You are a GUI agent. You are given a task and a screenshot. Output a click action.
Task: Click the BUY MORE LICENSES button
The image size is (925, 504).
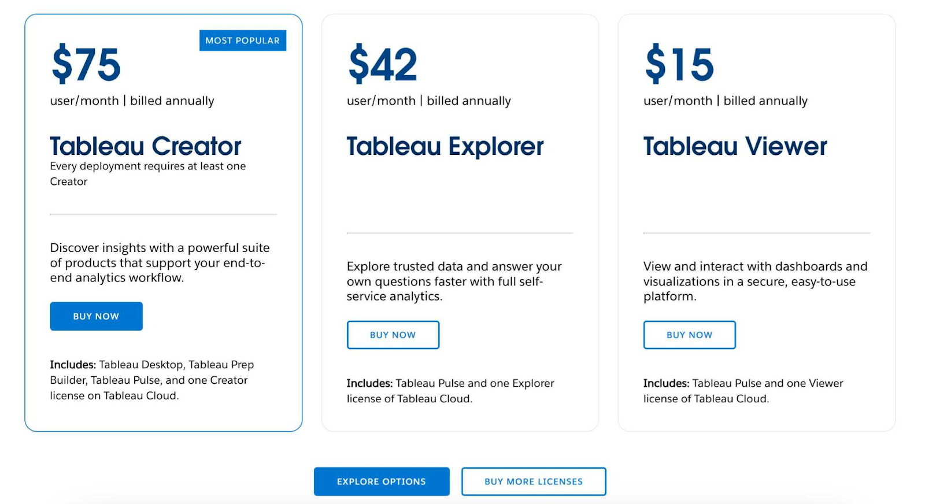click(x=533, y=481)
